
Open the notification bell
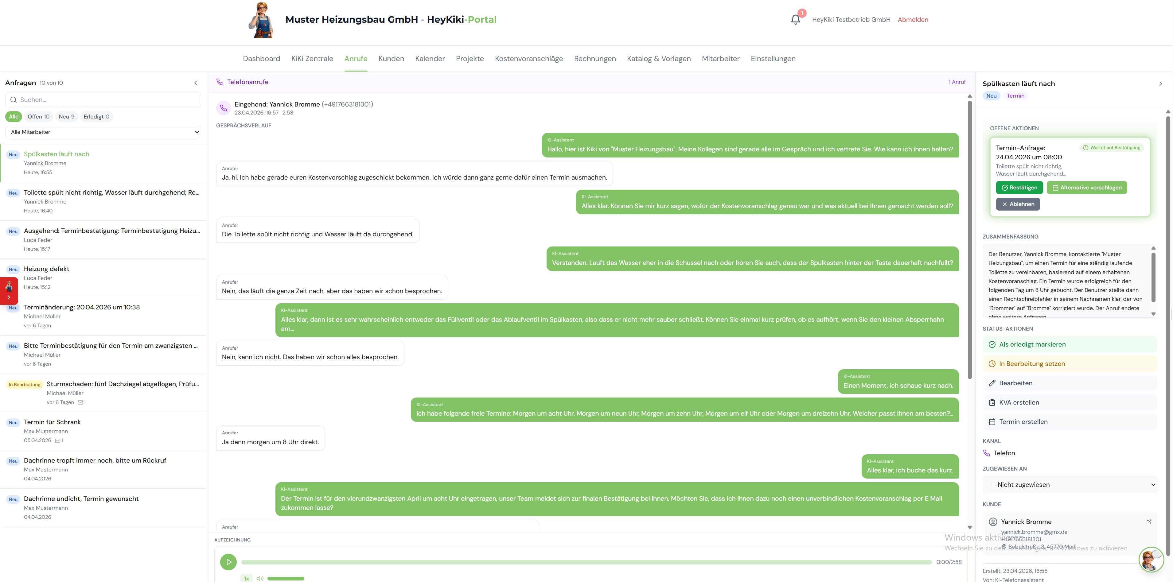(795, 20)
